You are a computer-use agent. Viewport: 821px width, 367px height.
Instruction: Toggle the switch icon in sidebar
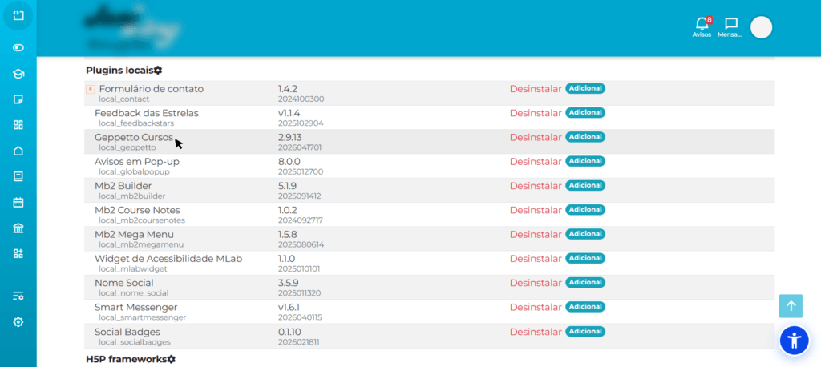pyautogui.click(x=18, y=47)
